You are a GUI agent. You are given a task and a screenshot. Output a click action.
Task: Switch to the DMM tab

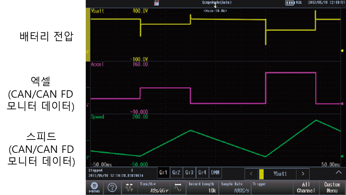[215, 173]
